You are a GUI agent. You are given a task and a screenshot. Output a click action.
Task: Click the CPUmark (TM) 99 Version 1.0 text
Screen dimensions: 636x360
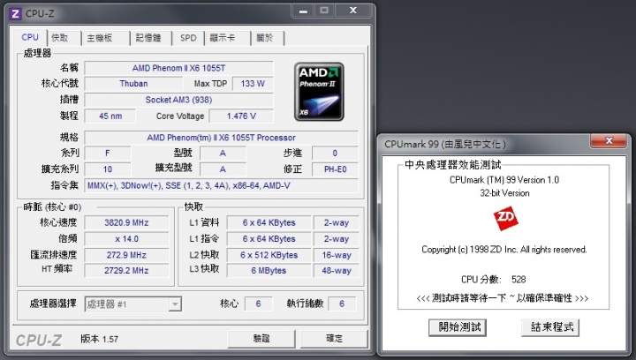coord(504,180)
